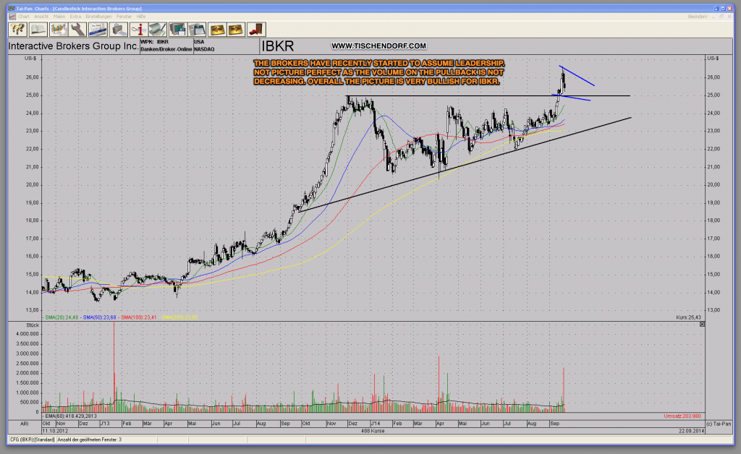Print the chart using the printer icon

pyautogui.click(x=119, y=29)
